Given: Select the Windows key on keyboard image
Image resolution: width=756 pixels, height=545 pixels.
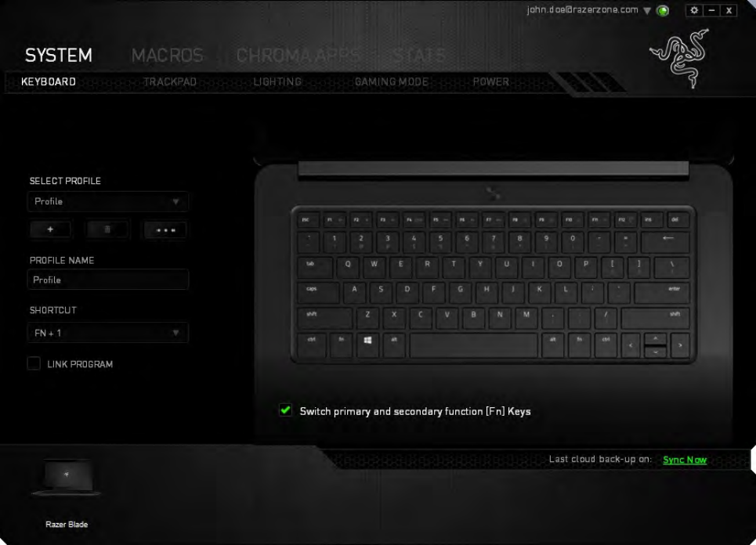Looking at the screenshot, I should click(367, 345).
